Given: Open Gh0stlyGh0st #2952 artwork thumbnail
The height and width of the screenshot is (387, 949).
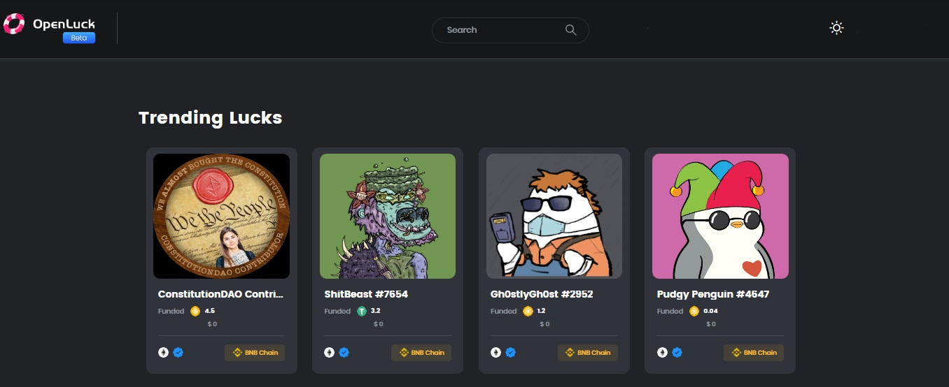Looking at the screenshot, I should tap(554, 216).
